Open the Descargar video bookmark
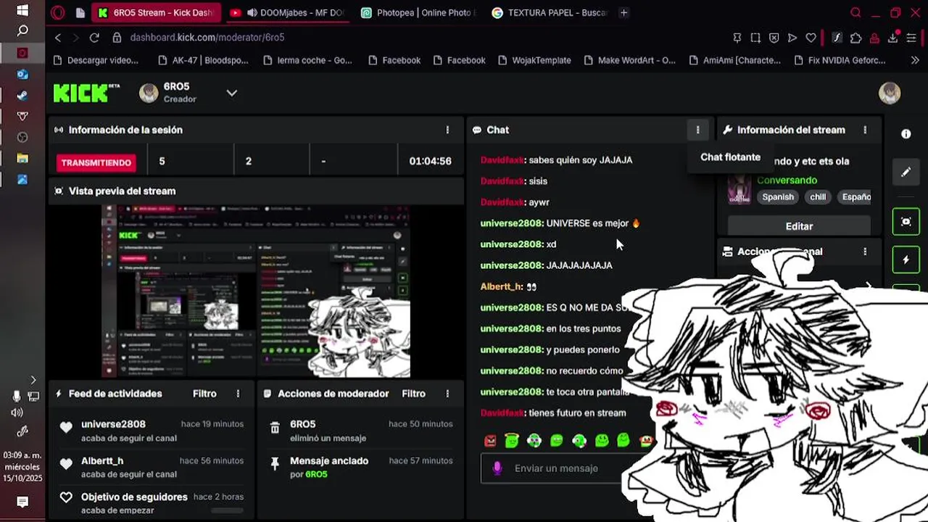This screenshot has height=522, width=928. (96, 60)
